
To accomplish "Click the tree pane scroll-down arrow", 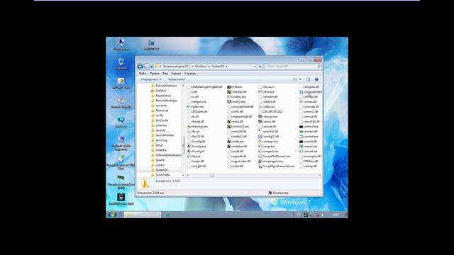I will coord(183,175).
